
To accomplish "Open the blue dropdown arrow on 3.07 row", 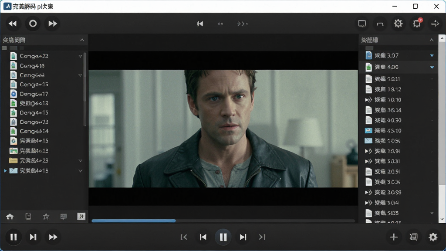I will coord(432,55).
